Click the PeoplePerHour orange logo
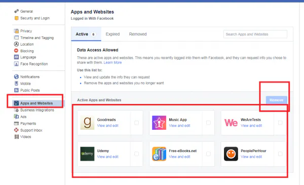 point(231,154)
